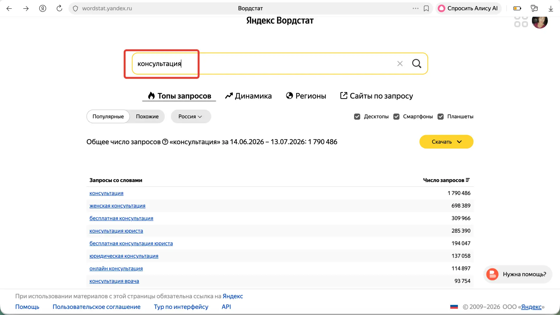Open the Тур по интерфейсу footer link
Image resolution: width=560 pixels, height=315 pixels.
181,307
